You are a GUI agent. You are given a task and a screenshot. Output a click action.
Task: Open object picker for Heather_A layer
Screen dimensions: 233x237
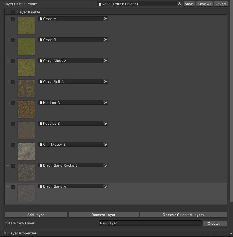pyautogui.click(x=105, y=102)
